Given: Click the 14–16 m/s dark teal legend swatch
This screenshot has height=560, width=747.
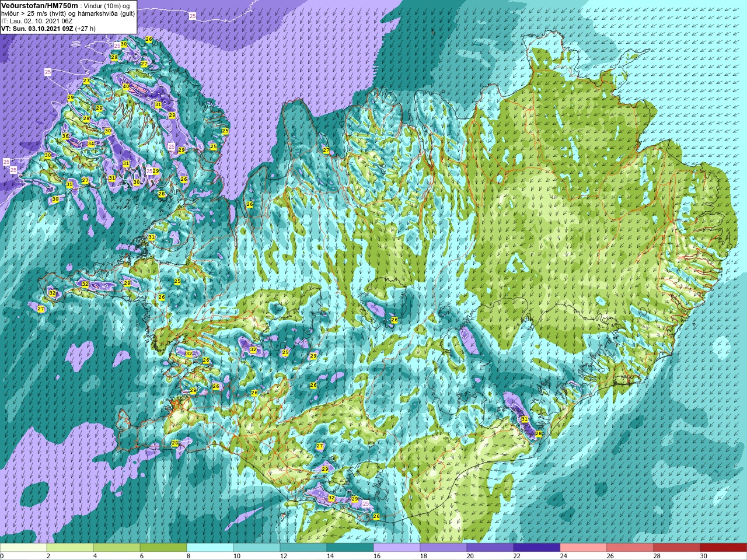Looking at the screenshot, I should click(350, 548).
